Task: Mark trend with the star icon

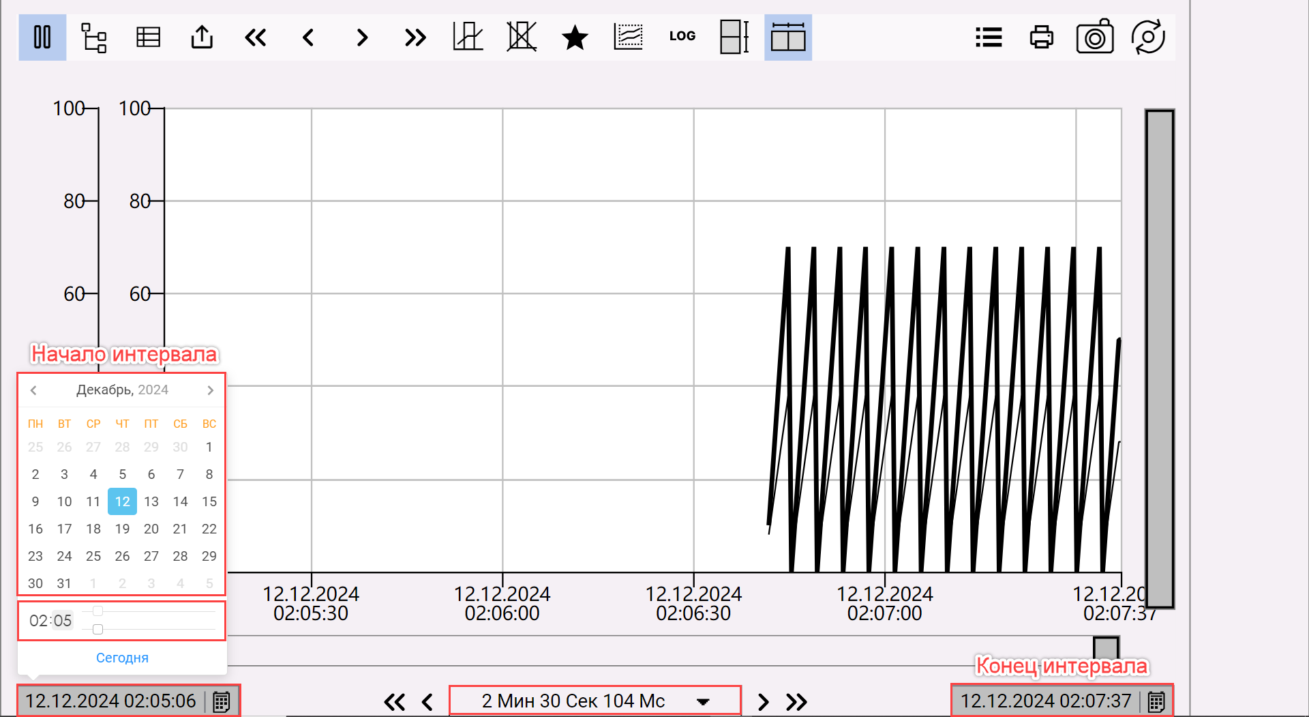Action: tap(575, 38)
